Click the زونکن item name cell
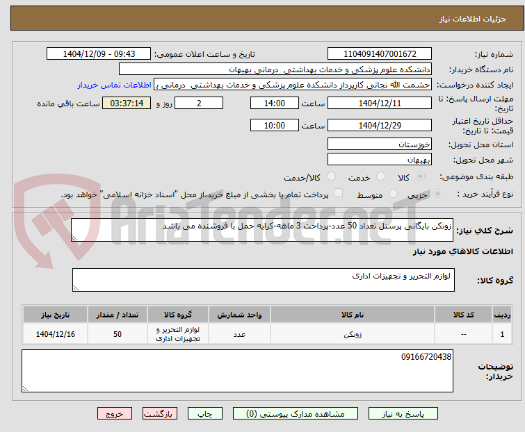The height and width of the screenshot is (432, 525). click(353, 333)
